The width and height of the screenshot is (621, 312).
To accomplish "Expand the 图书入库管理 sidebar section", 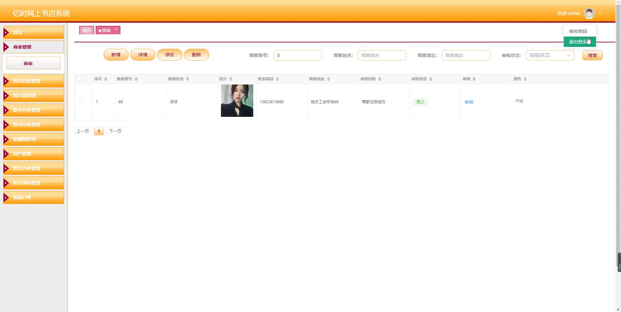I will 34,168.
